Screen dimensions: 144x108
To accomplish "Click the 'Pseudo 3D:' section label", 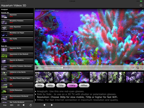I will pyautogui.click(x=5, y=13).
